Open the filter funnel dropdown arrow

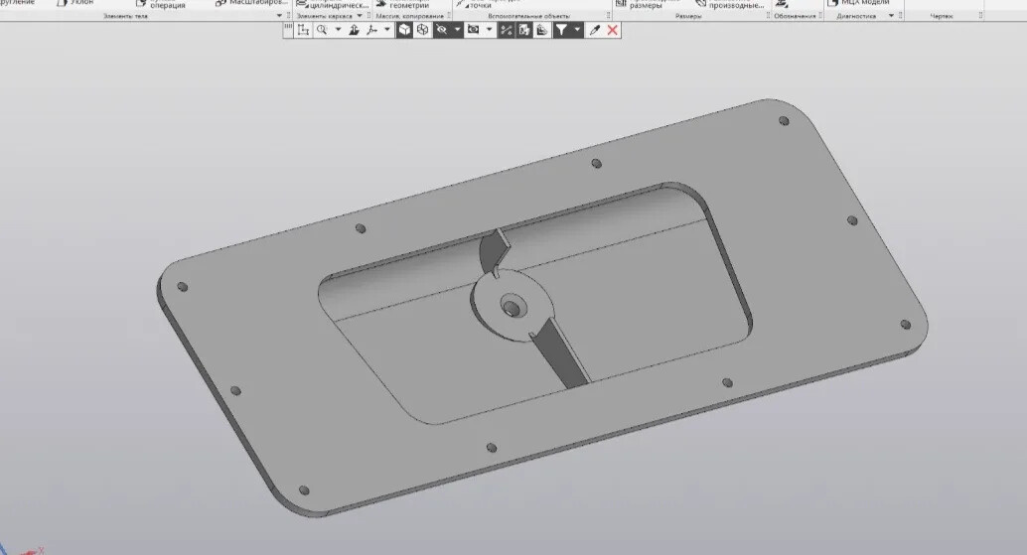point(577,30)
